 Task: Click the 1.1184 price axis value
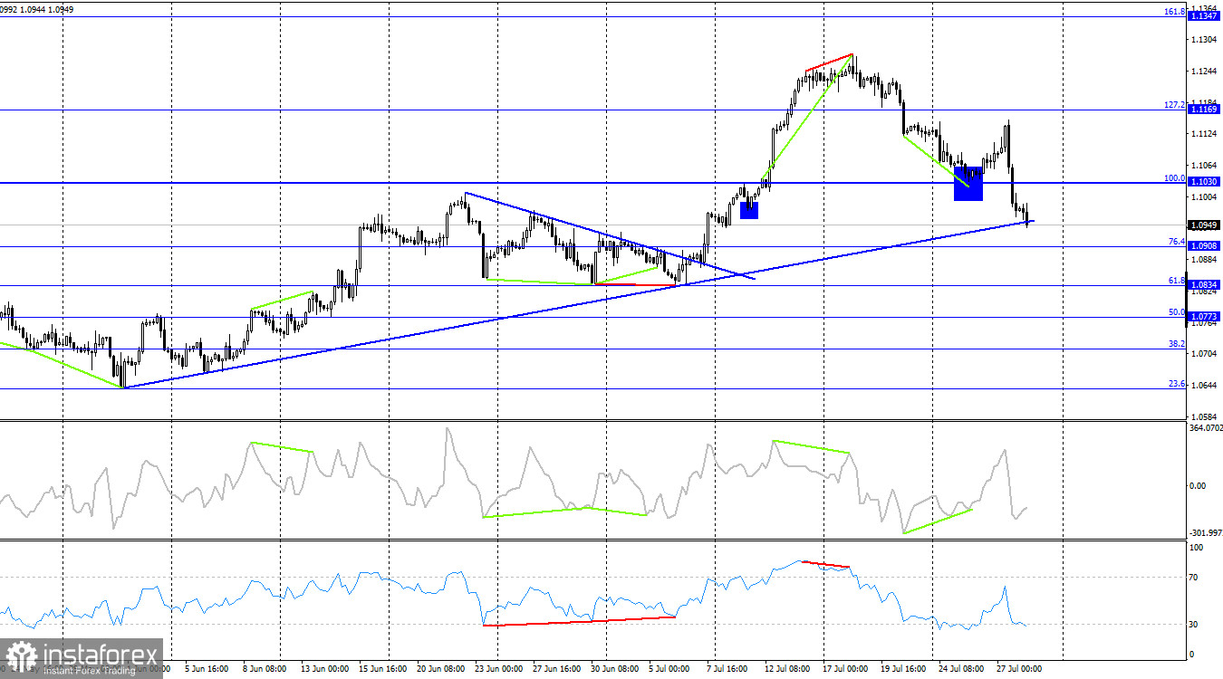tap(1205, 103)
